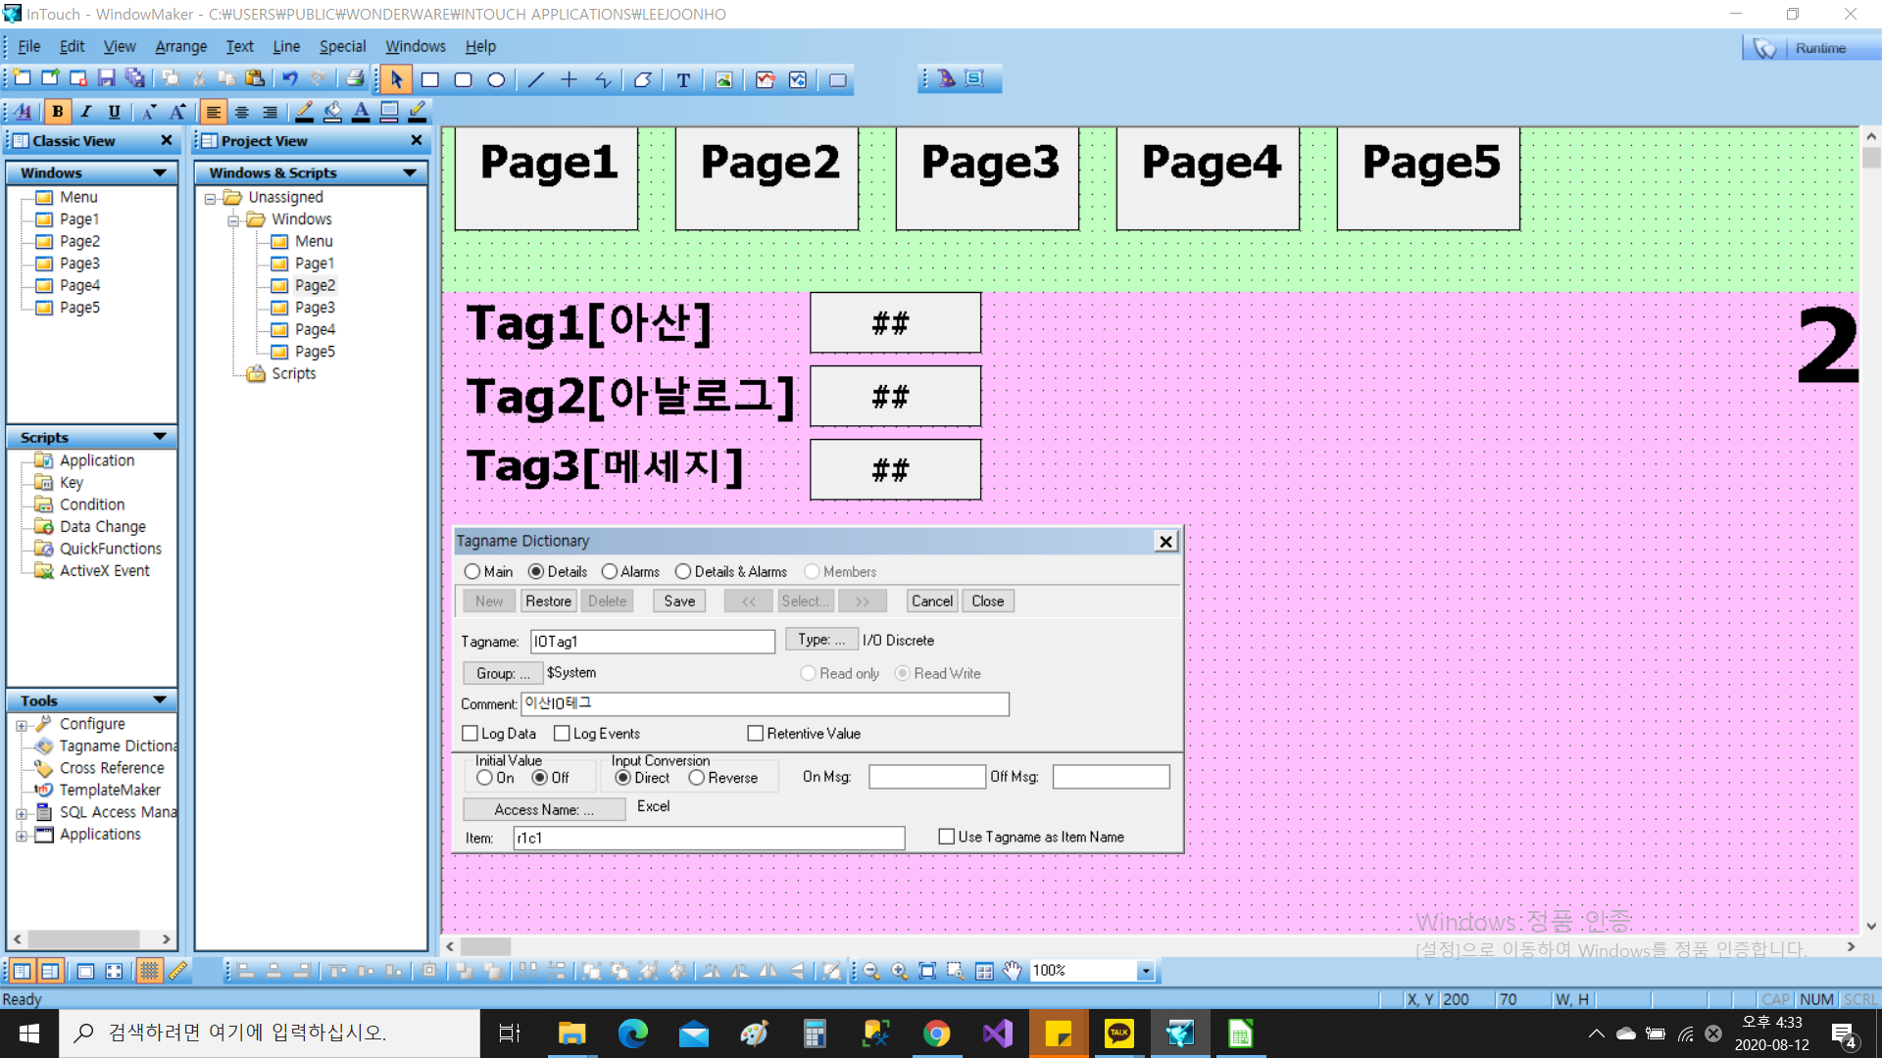Select the pointer selection tool
The width and height of the screenshot is (1882, 1058).
coord(396,79)
